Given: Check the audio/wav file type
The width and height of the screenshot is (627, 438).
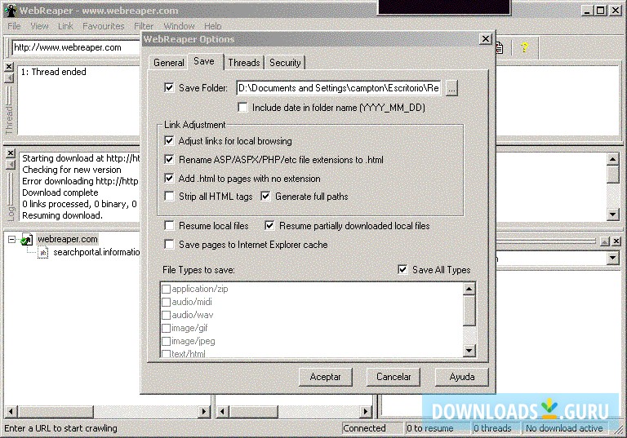Looking at the screenshot, I should pos(166,315).
